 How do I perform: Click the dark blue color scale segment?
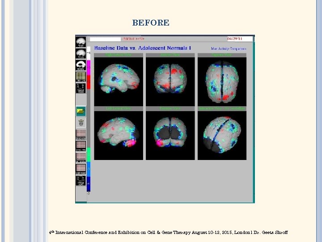[89, 184]
